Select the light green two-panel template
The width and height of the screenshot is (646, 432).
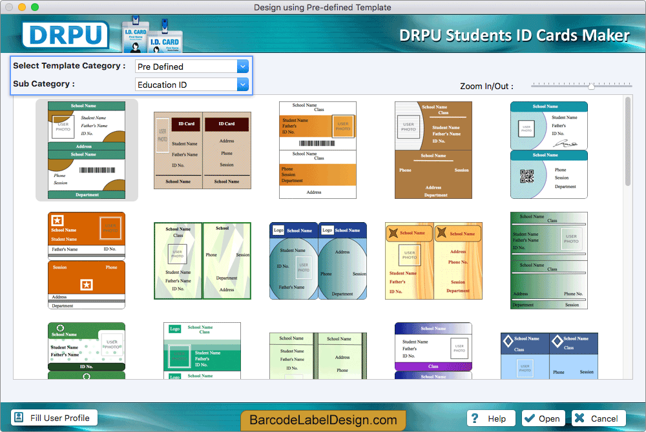point(318,356)
